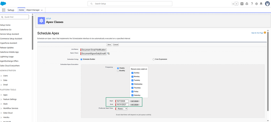Image resolution: width=271 pixels, height=122 pixels.
Task: Click the Global Actions plus icon
Action: point(242,4)
